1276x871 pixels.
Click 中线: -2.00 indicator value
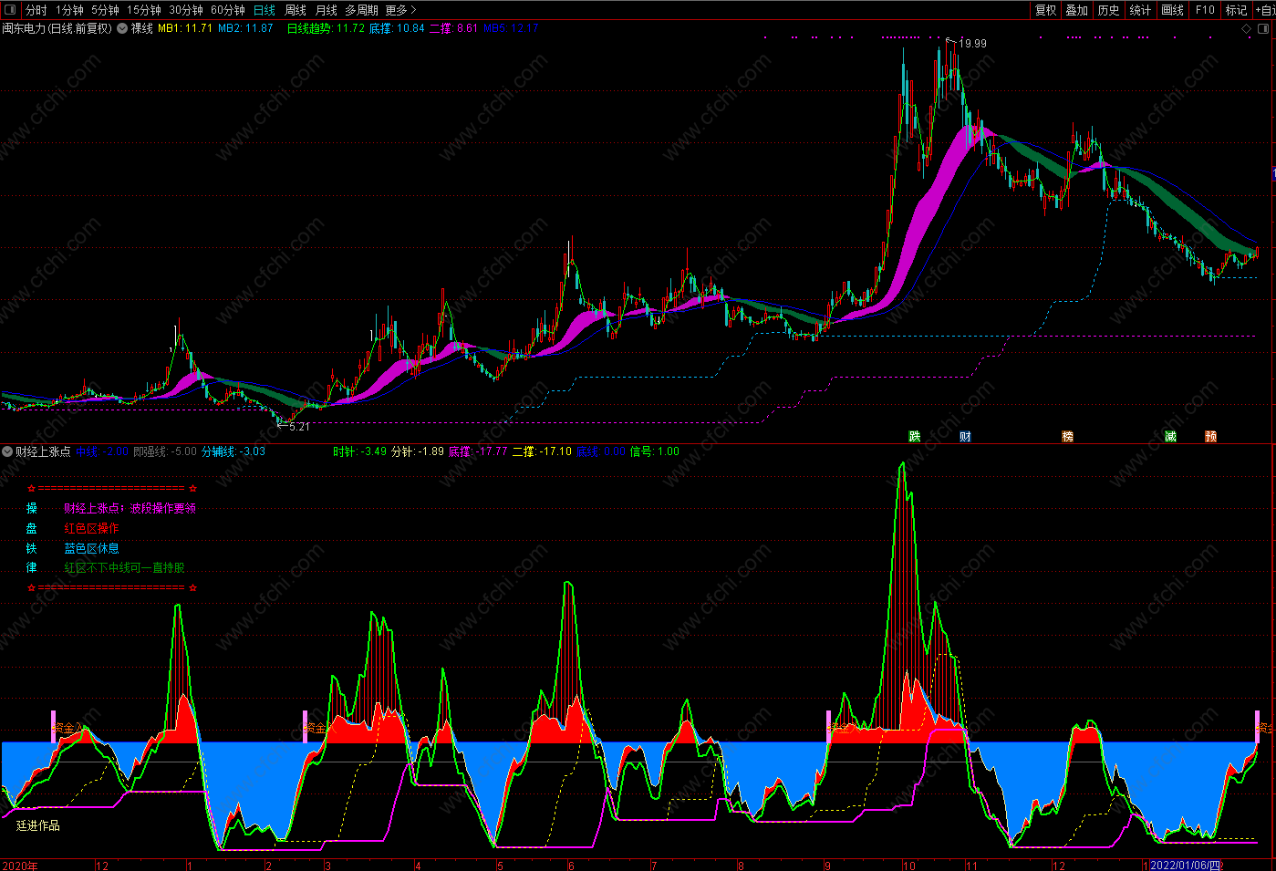[102, 451]
